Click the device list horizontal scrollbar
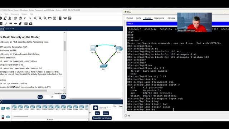The height and width of the screenshot is (129, 229). (x=21, y=116)
